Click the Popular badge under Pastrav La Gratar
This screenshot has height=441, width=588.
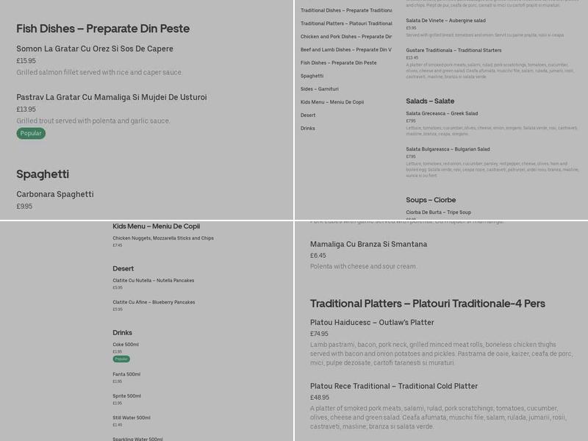click(x=31, y=134)
